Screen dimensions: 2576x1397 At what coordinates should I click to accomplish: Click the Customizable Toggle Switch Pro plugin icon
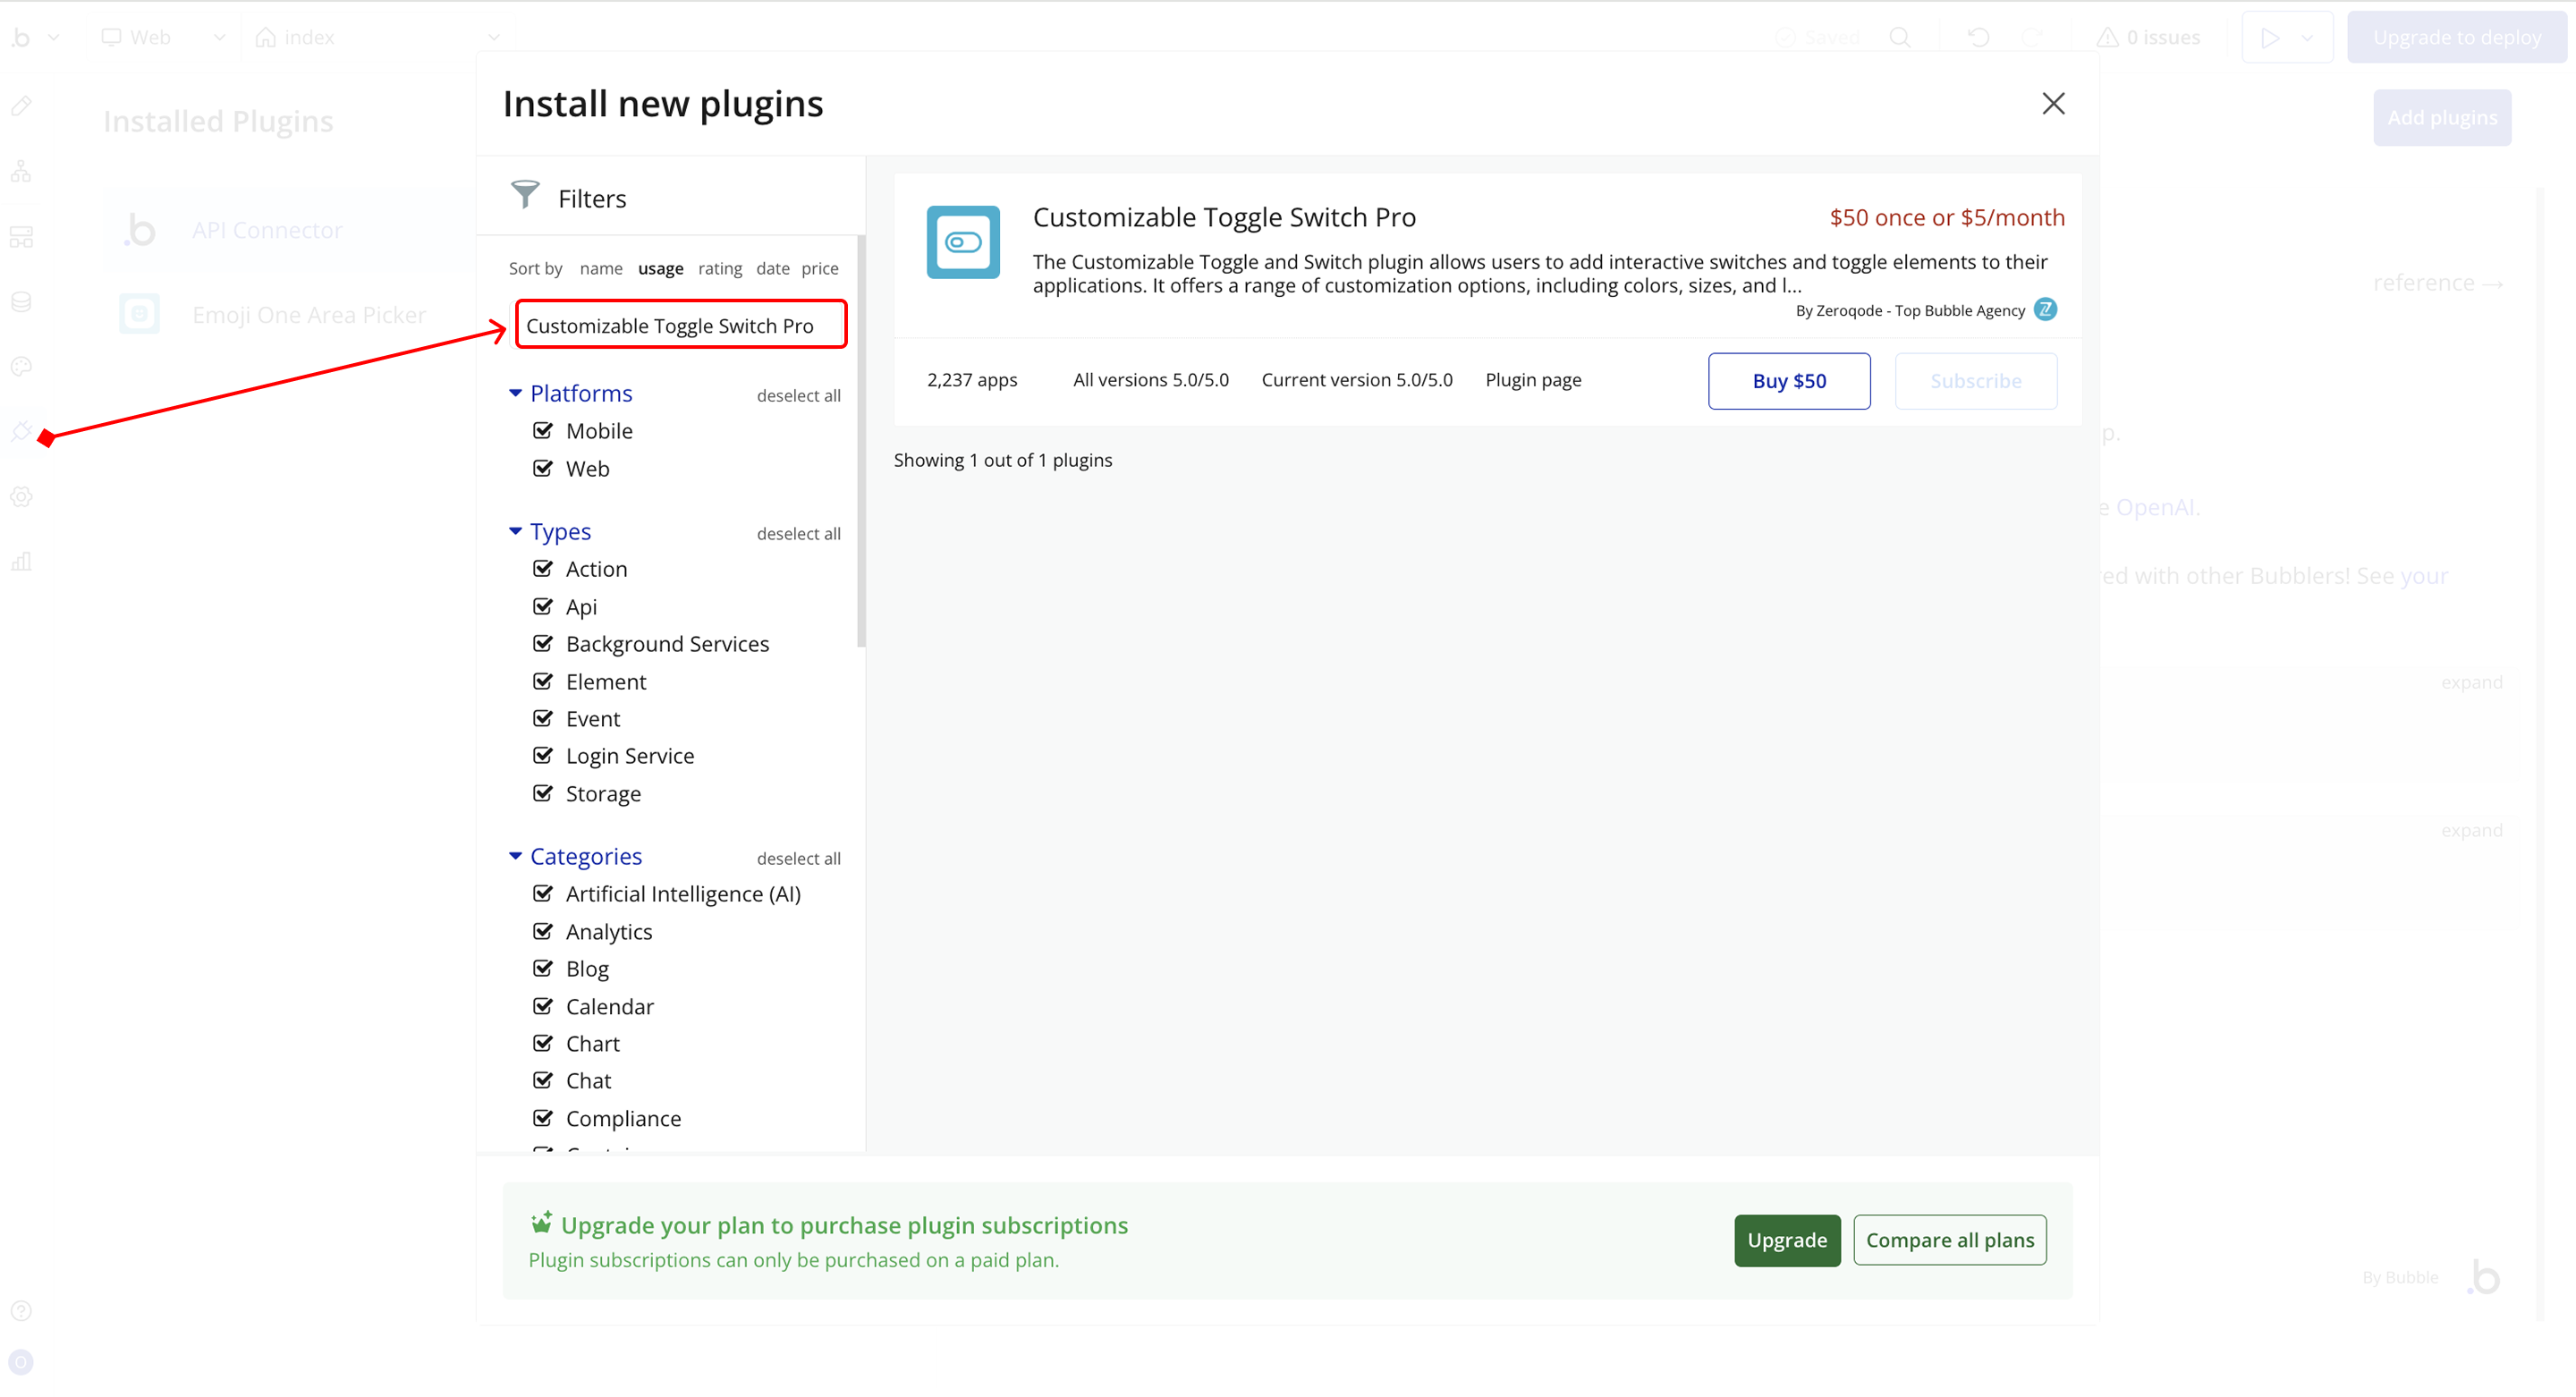click(x=962, y=242)
